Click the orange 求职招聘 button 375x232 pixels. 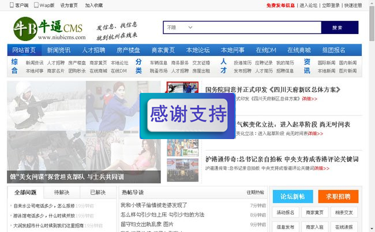(338, 196)
